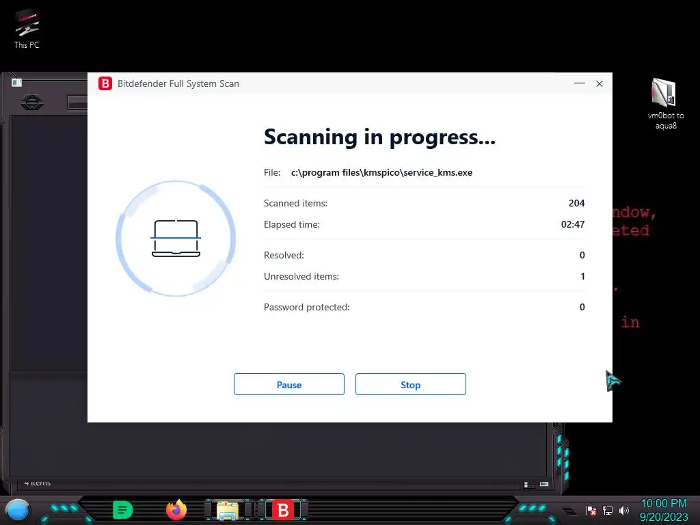This screenshot has height=525, width=700.
Task: Open This PC desktop icon
Action: click(x=27, y=29)
